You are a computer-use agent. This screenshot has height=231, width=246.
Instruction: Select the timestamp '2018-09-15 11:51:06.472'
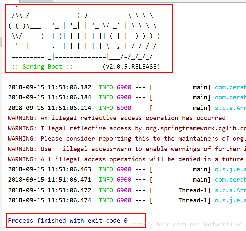[x=49, y=190]
